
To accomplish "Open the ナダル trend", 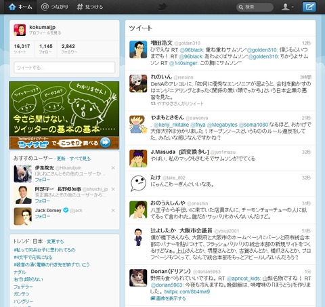I will click(20, 272).
